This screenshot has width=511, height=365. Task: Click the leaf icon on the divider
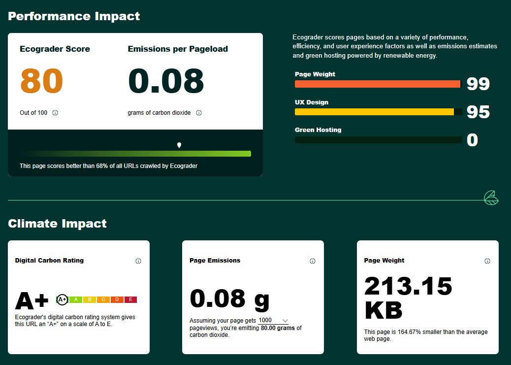click(491, 198)
